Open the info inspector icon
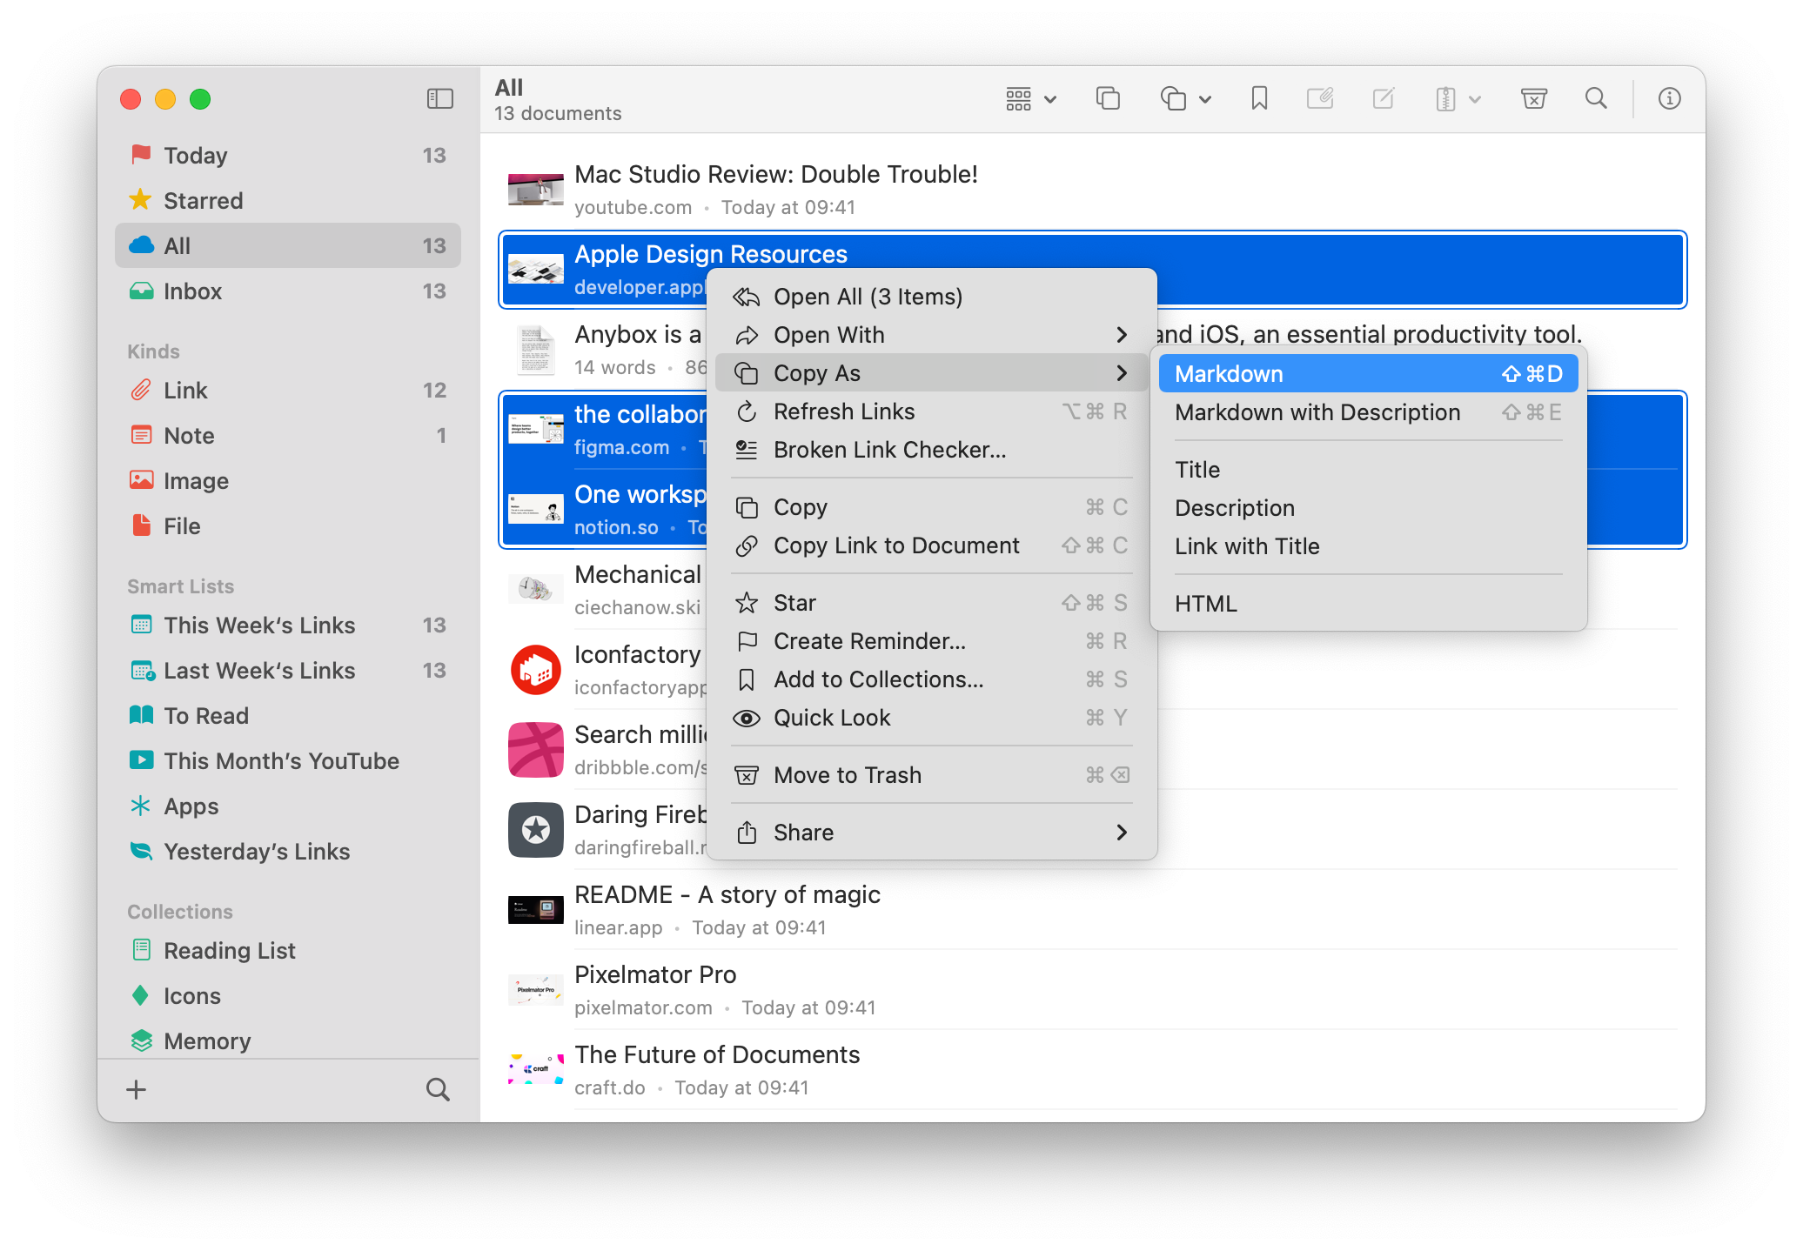The width and height of the screenshot is (1803, 1251). 1669,99
